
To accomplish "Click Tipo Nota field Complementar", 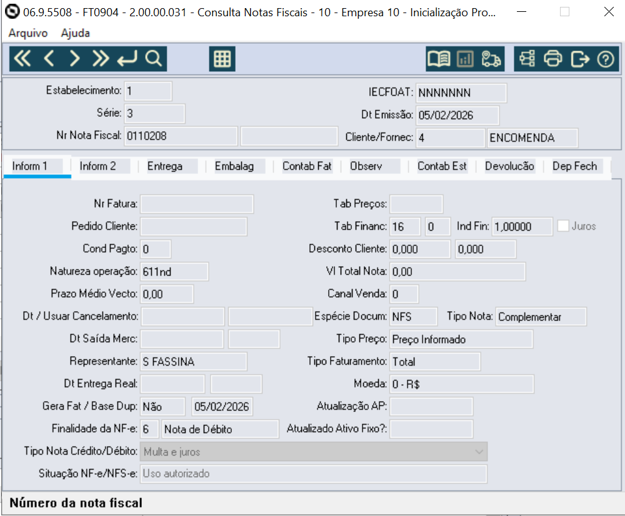I will 541,317.
